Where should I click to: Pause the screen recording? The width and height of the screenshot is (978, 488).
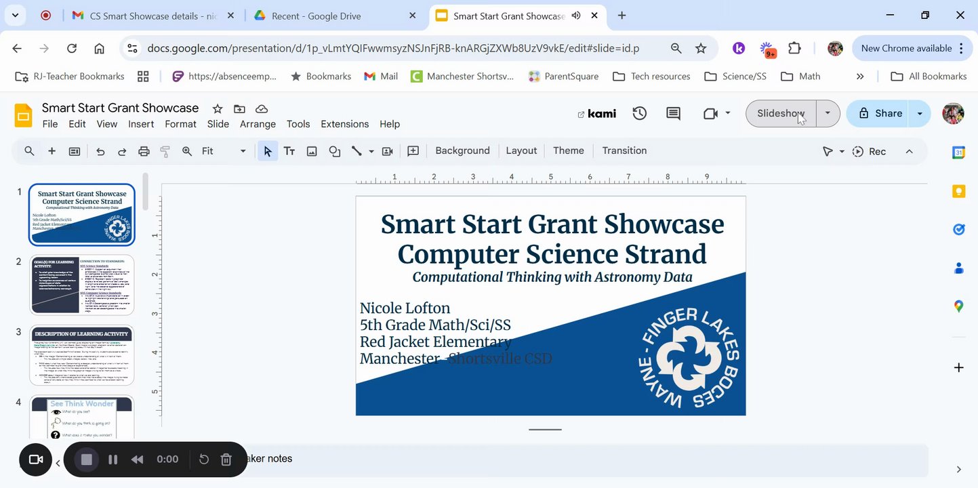coord(113,460)
